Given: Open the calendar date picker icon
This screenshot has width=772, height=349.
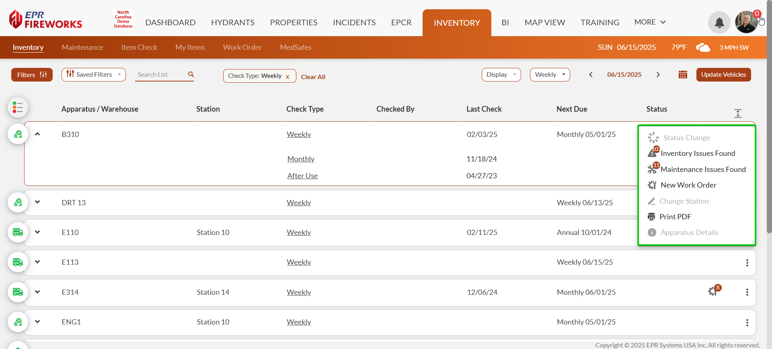Looking at the screenshot, I should point(682,75).
